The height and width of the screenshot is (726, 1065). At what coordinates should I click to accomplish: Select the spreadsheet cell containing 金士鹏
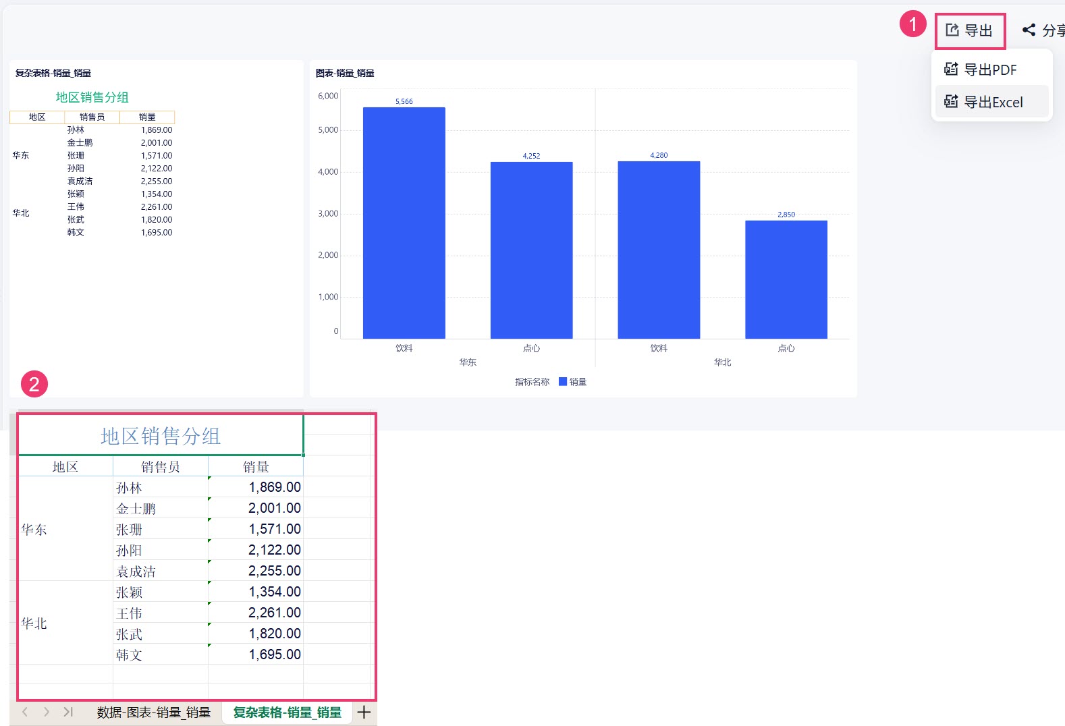pos(161,508)
